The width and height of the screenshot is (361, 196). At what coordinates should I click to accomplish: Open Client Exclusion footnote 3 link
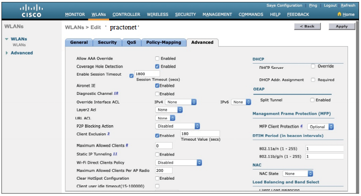click(109, 134)
